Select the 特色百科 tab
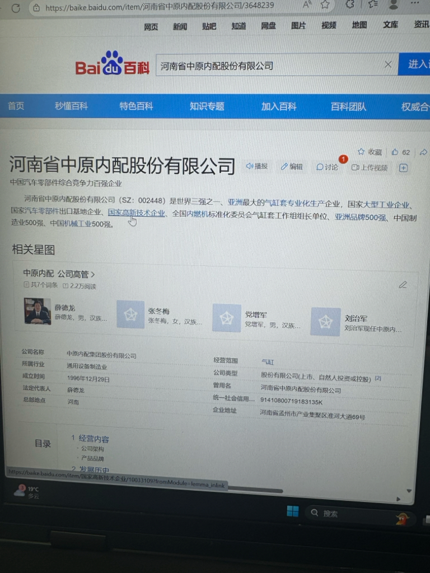This screenshot has height=573, width=430. click(136, 106)
